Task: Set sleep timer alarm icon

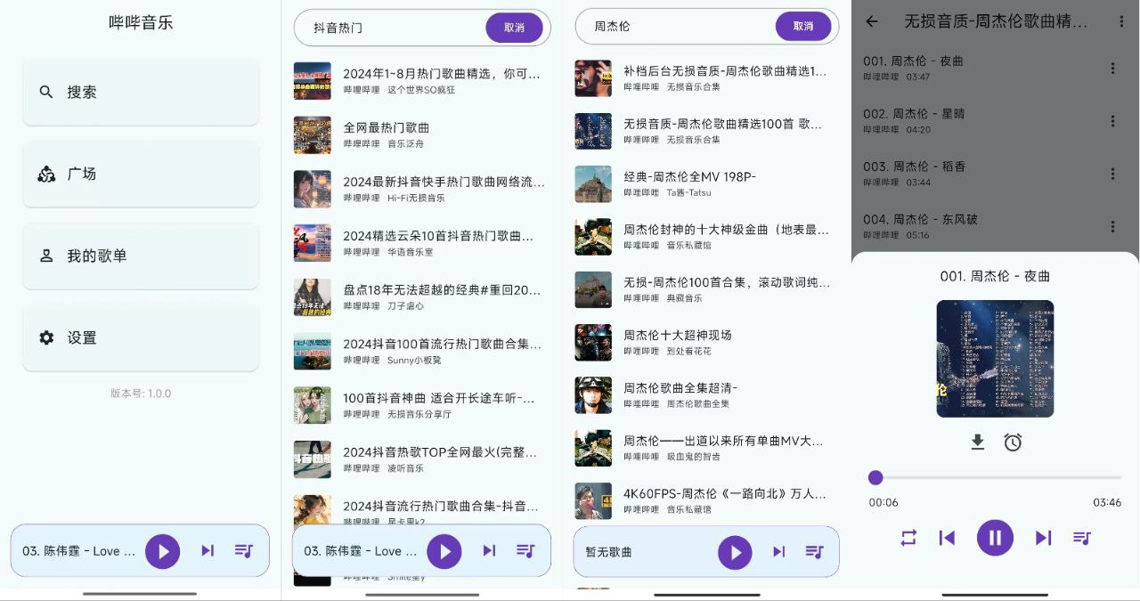Action: click(x=1013, y=443)
